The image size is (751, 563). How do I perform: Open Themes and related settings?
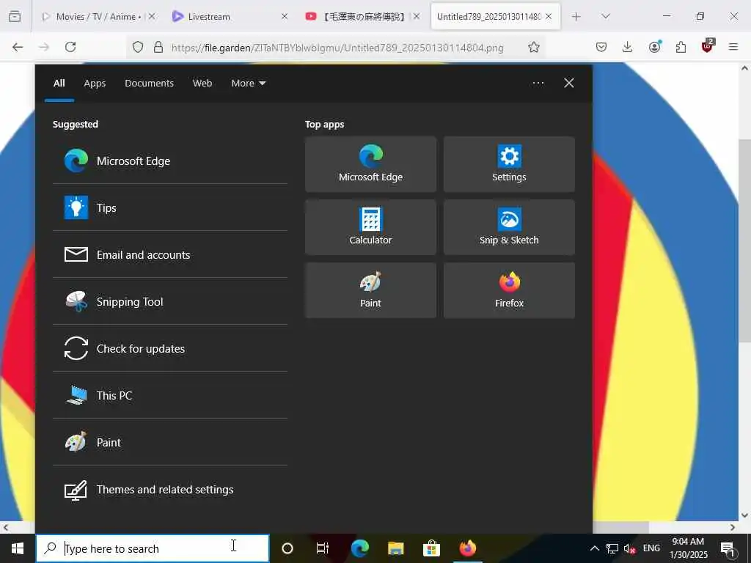(x=170, y=489)
